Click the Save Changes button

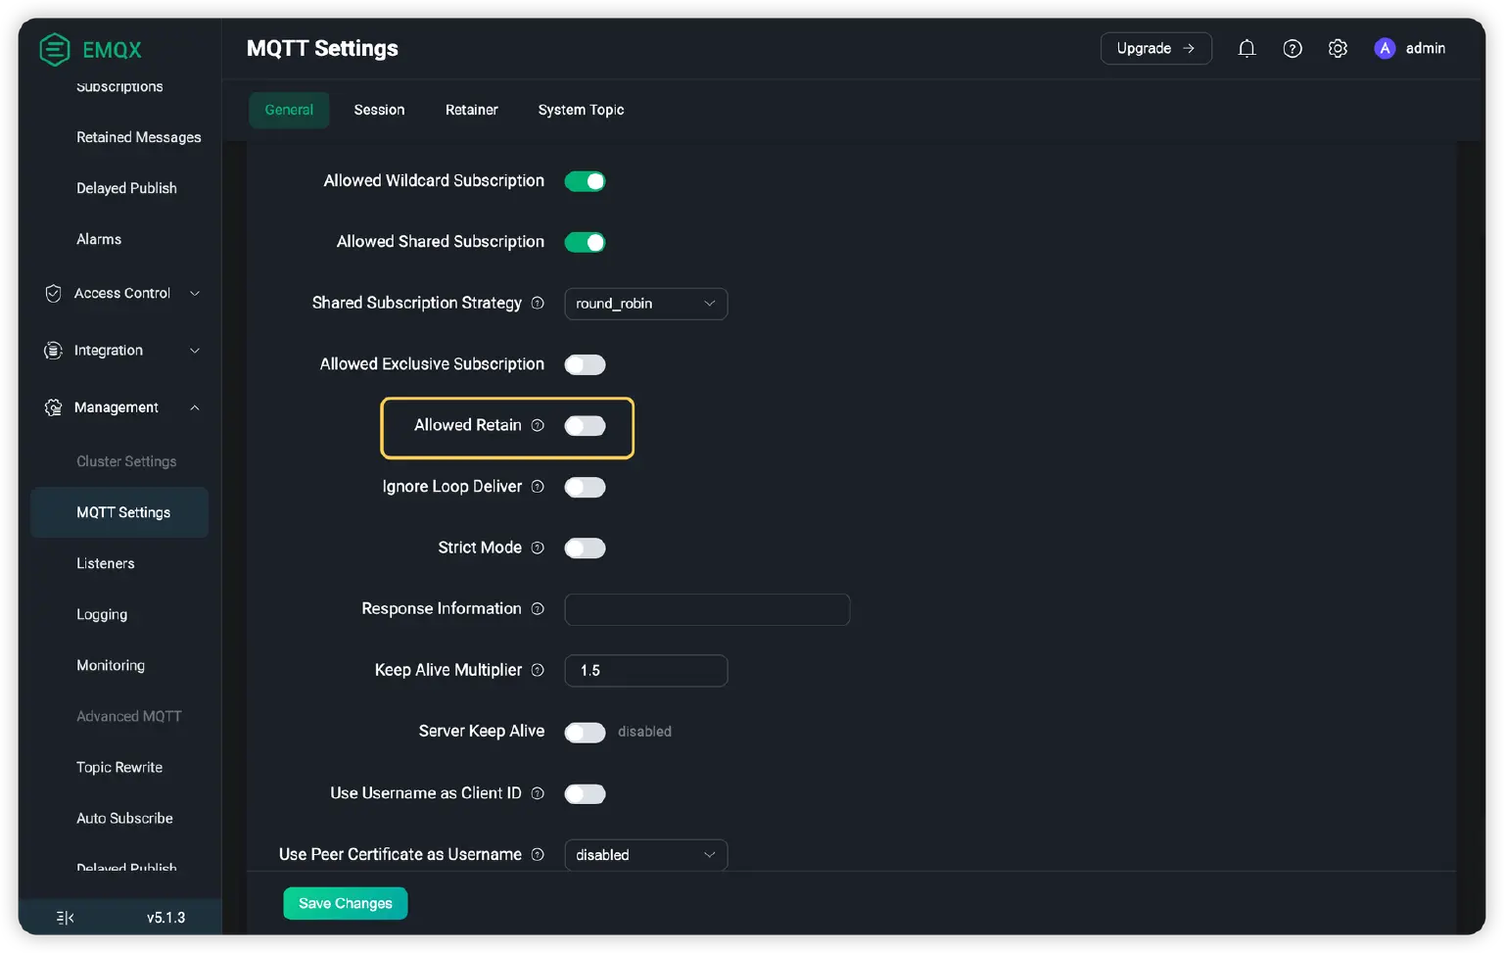(x=345, y=903)
